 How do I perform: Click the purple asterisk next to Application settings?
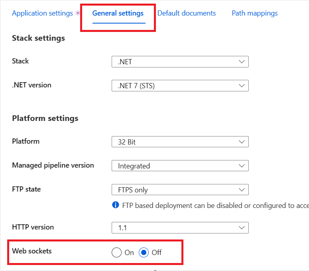(x=78, y=13)
